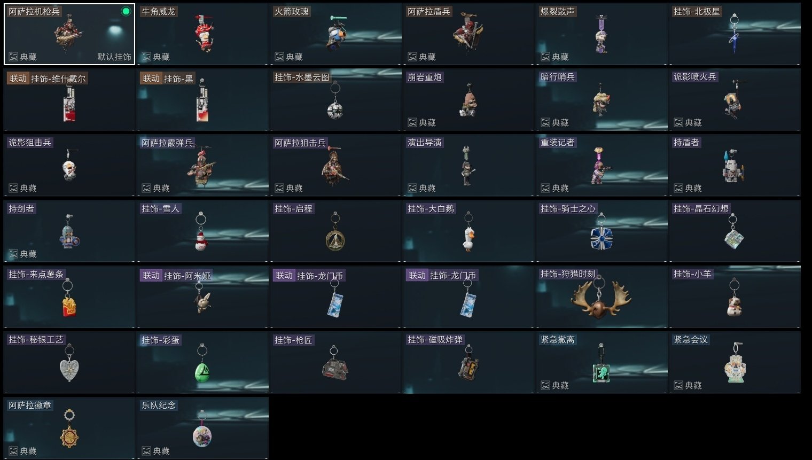Choose the 挂饰-磁吸炸弹 charm icon
The image size is (812, 460).
click(469, 363)
